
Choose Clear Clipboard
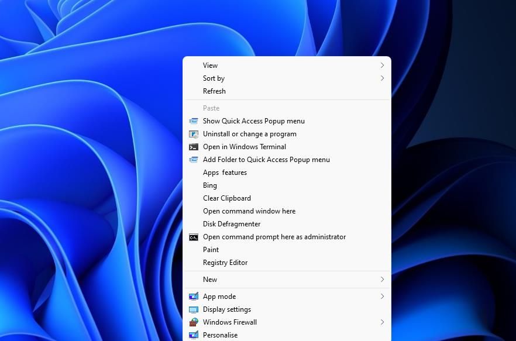tap(287, 198)
